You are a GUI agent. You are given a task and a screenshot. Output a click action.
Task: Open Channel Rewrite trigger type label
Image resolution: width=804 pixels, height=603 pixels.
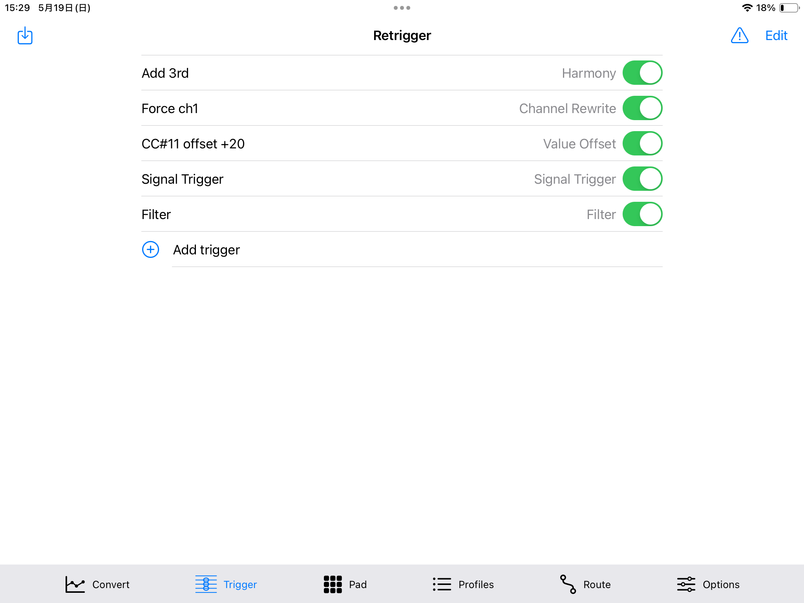click(x=567, y=108)
